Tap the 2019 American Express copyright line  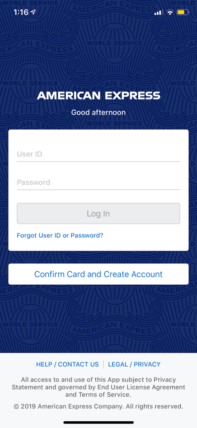(98, 406)
